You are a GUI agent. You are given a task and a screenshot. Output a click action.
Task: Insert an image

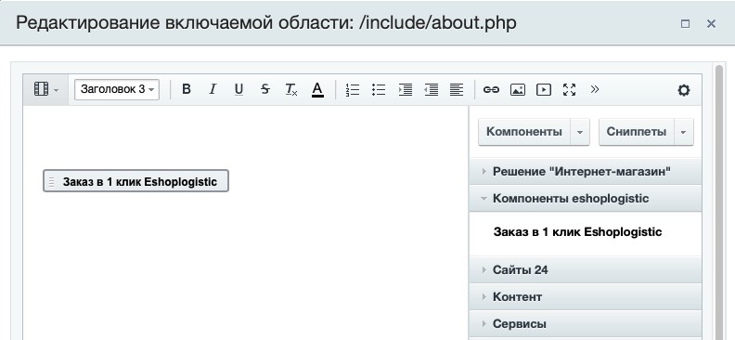click(518, 89)
